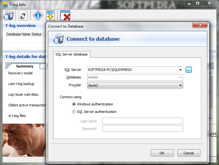
Task: Open the Provider (auto) dropdown
Action: (135, 85)
